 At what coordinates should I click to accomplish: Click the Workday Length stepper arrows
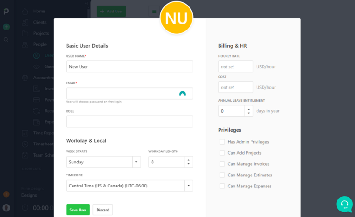[x=188, y=162]
